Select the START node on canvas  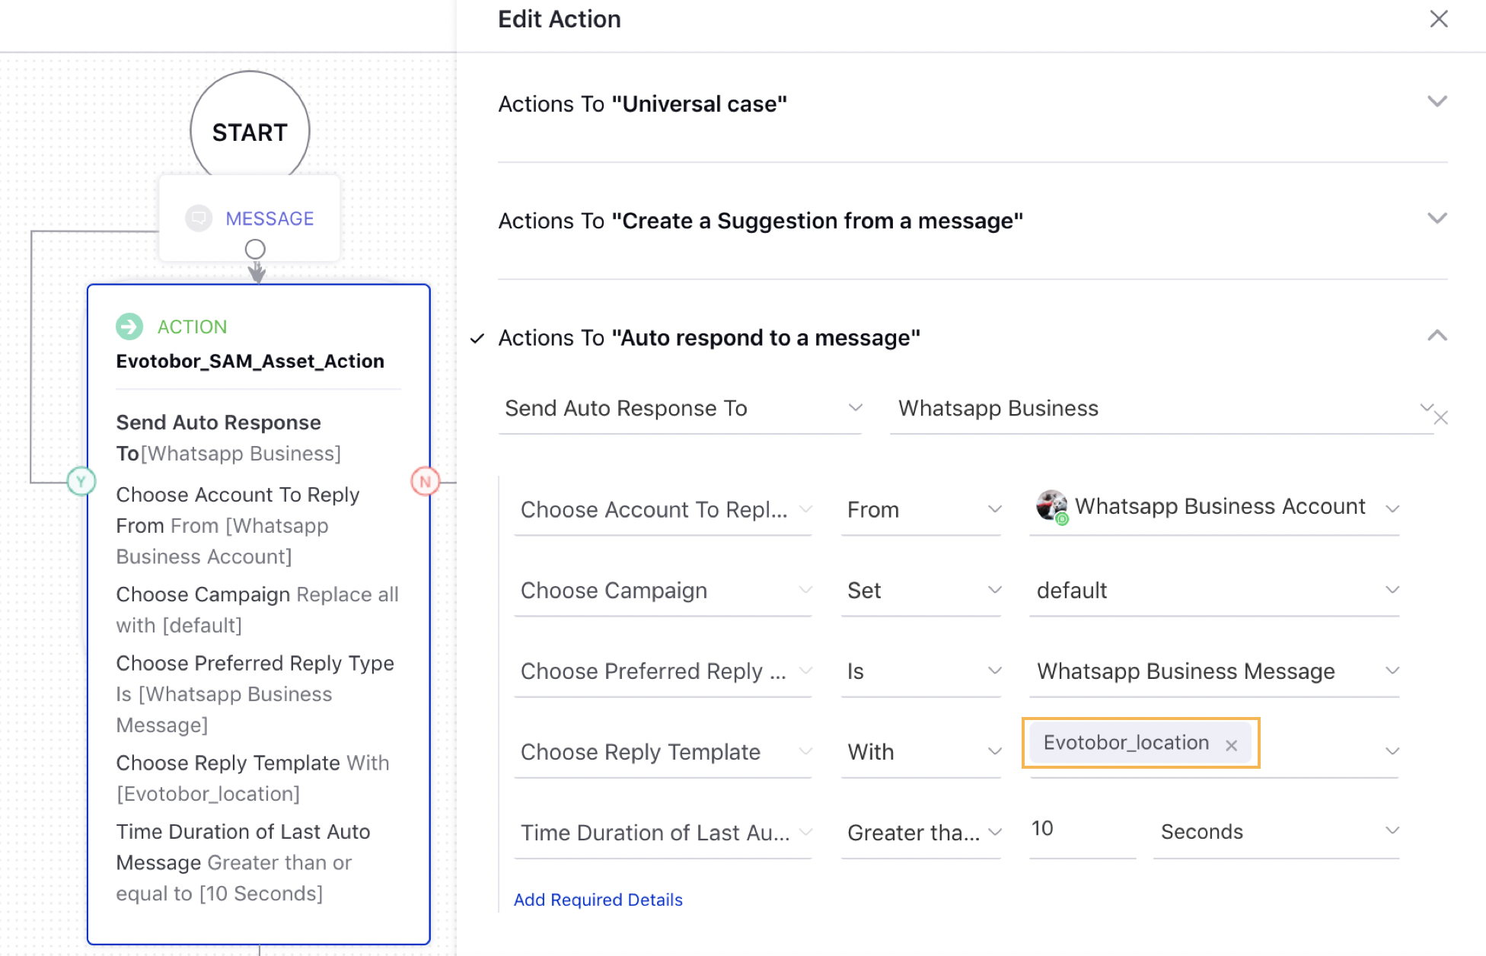(x=250, y=131)
